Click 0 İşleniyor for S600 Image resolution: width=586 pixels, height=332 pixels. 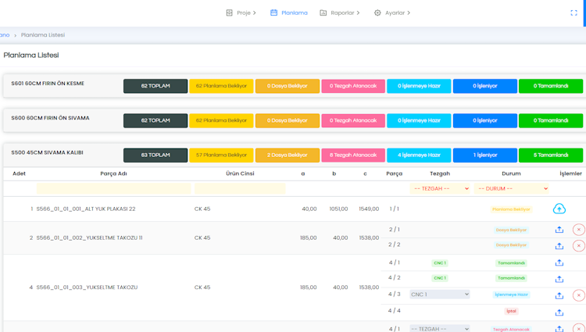[485, 120]
